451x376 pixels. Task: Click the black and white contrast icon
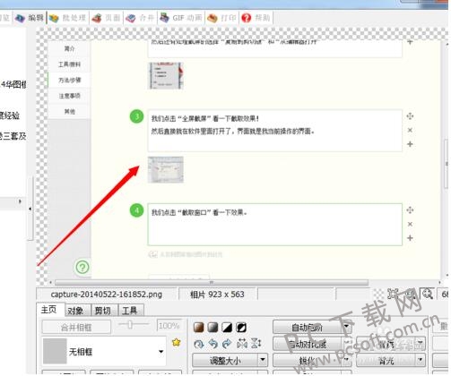coord(227,328)
